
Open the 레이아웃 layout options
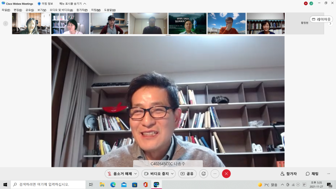(x=321, y=19)
